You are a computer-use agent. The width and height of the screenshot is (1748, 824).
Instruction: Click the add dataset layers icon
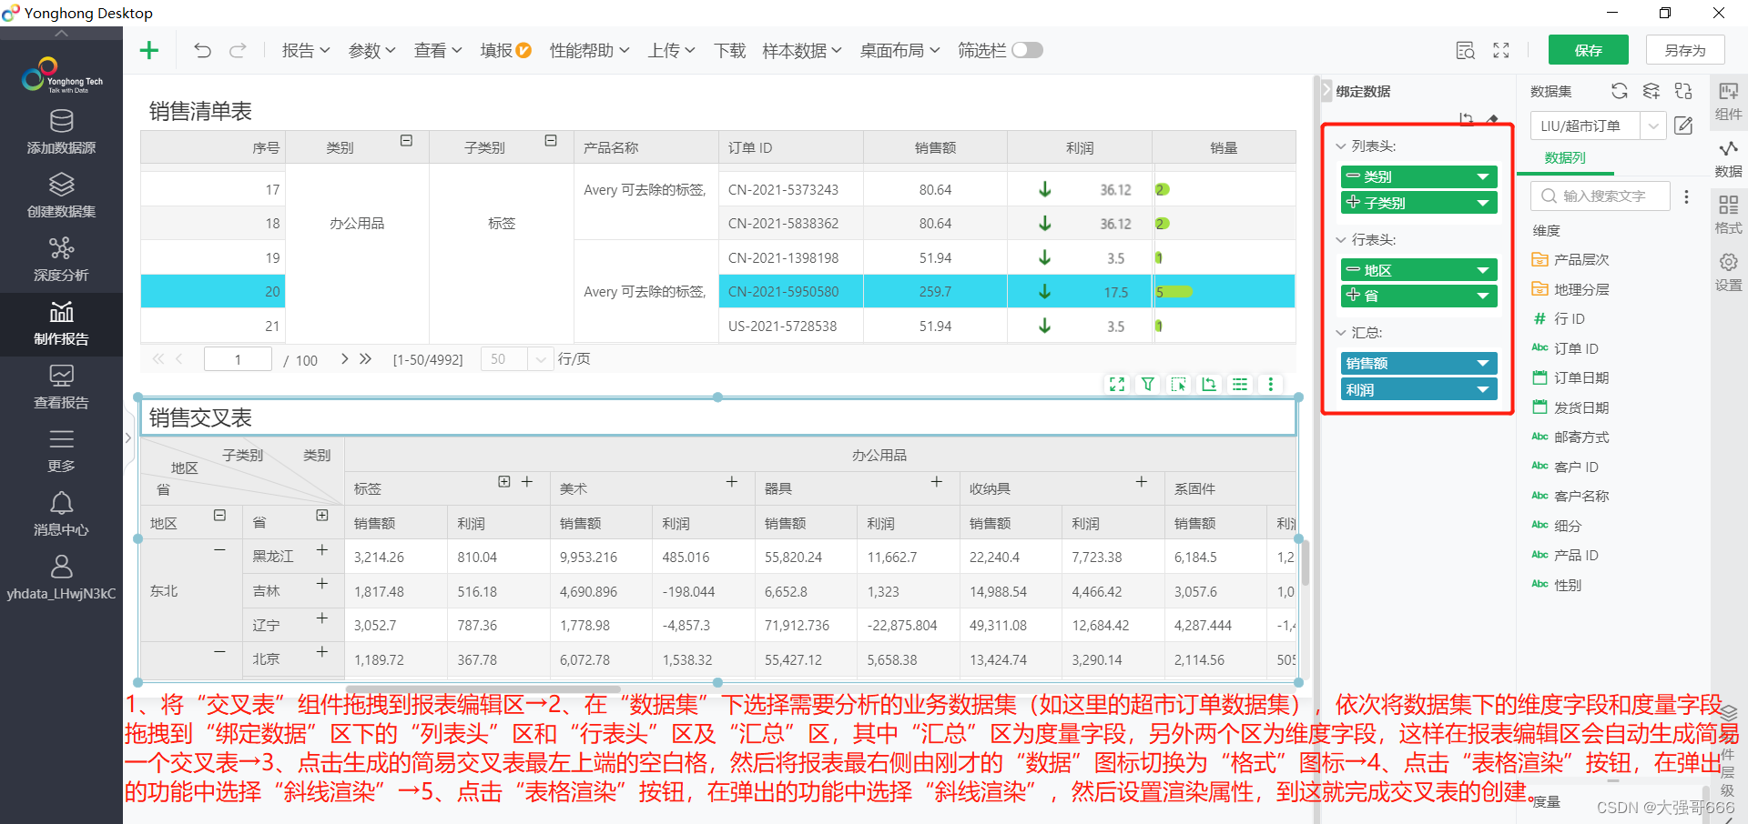(1651, 91)
